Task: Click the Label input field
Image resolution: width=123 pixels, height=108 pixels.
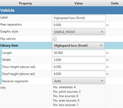Action: coord(79,18)
